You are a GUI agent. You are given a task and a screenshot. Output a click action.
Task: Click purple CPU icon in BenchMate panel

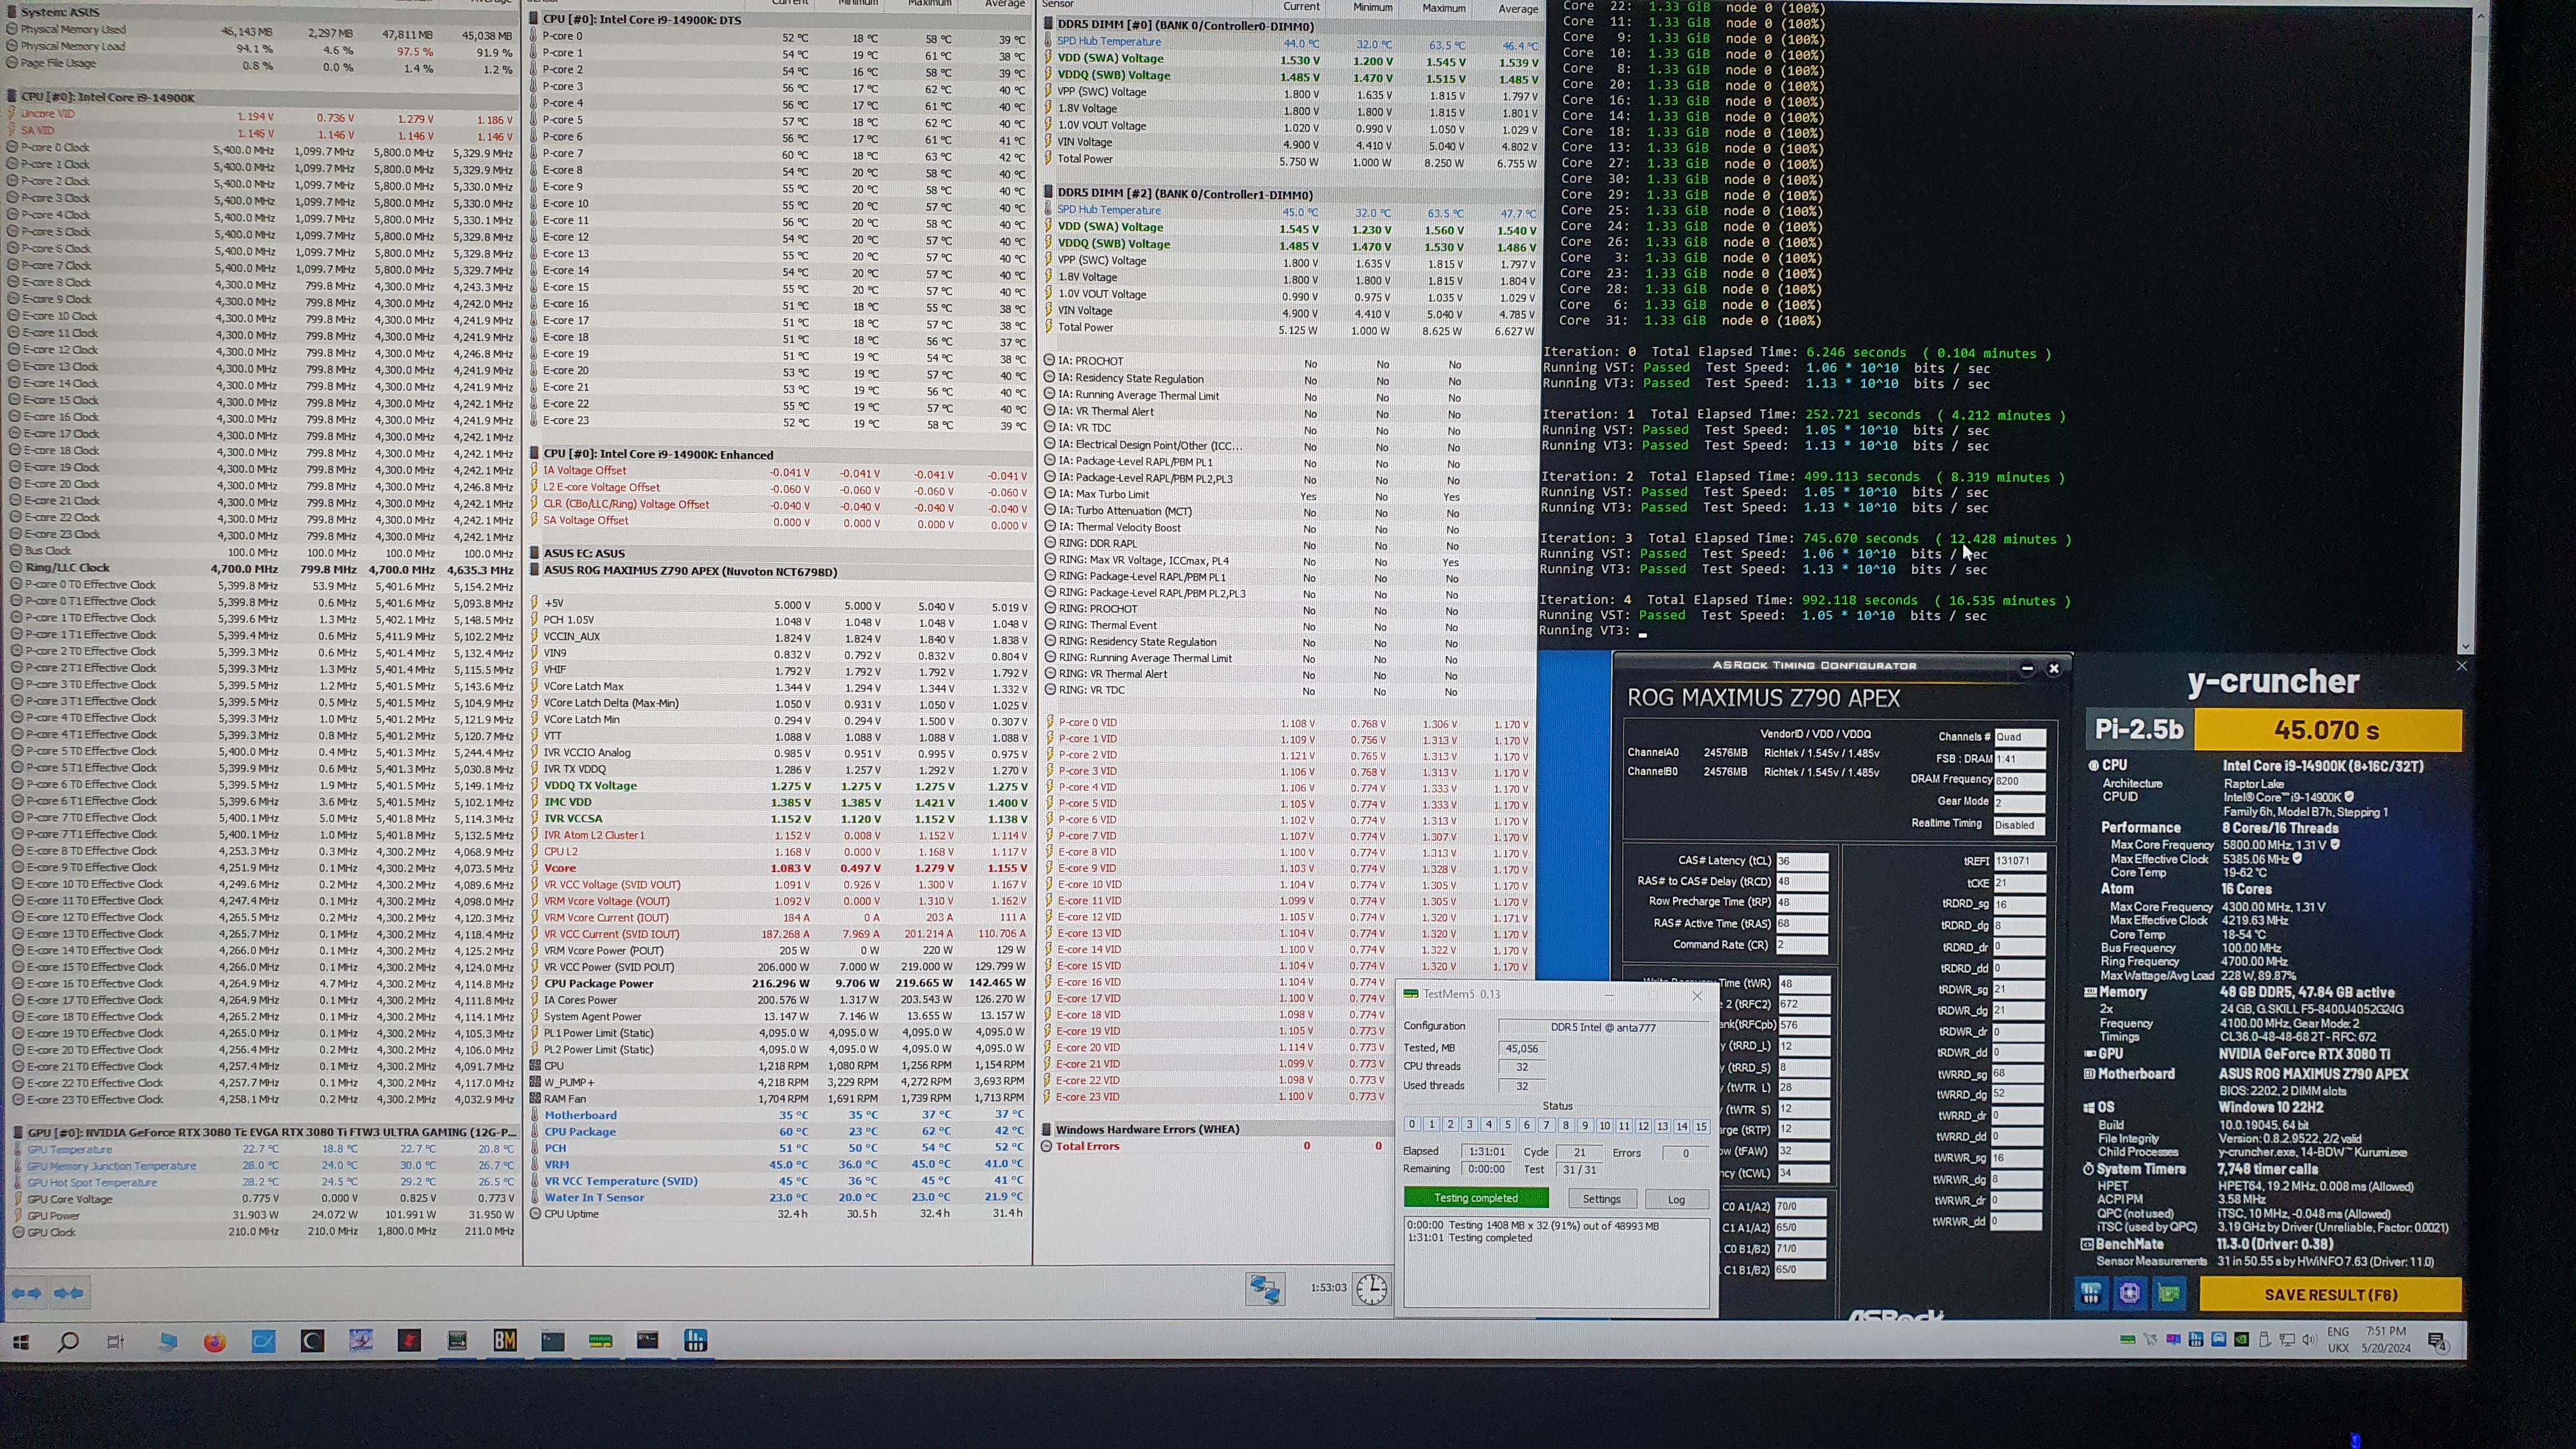coord(2129,1294)
